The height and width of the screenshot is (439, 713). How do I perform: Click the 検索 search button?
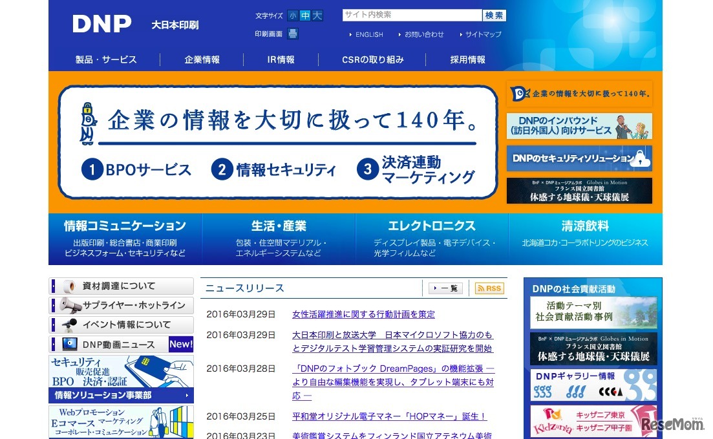click(x=493, y=14)
